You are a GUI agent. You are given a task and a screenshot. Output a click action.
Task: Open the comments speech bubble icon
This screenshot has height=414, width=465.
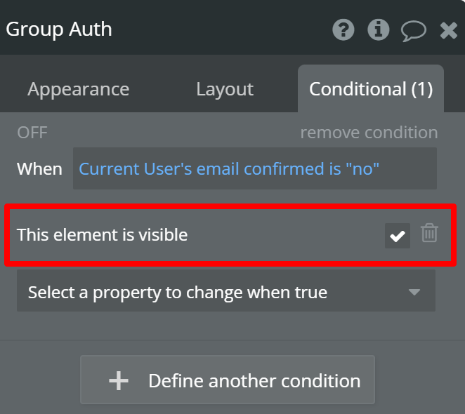click(x=414, y=31)
